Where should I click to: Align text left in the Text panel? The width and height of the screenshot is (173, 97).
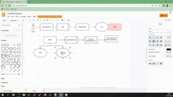point(150,41)
